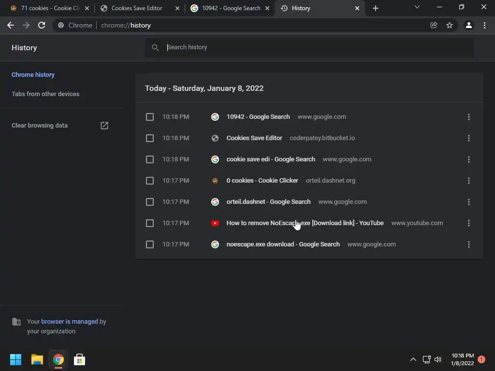Open the Cookies Save Editor history link
495x371 pixels.
point(254,138)
